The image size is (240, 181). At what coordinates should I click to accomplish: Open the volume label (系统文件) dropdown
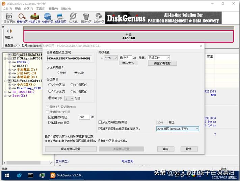coord(159,58)
